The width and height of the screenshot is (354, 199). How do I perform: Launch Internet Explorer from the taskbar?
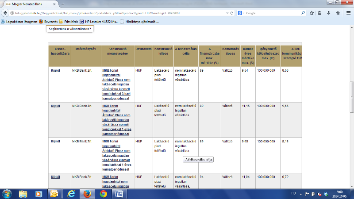click(x=71, y=194)
